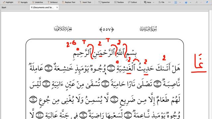The image size is (212, 119).
Task: Expand the line-style dropdown arrow
Action: click(180, 2)
